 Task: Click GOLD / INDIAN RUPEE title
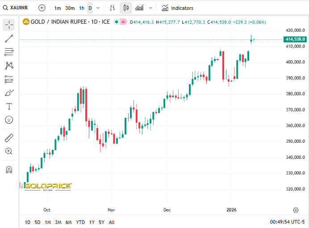click(70, 22)
